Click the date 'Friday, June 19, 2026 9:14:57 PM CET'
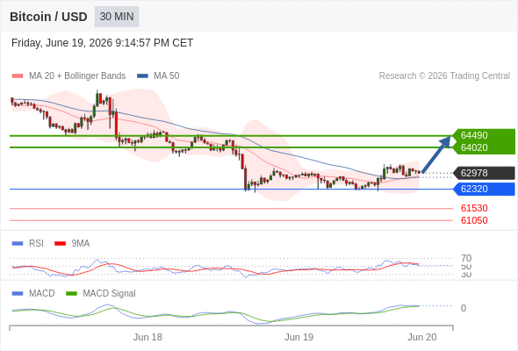This screenshot has height=351, width=518. [x=102, y=43]
